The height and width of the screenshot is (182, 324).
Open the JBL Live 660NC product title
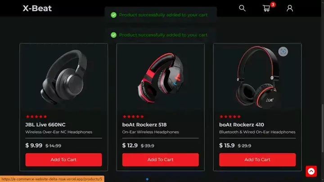pyautogui.click(x=45, y=124)
